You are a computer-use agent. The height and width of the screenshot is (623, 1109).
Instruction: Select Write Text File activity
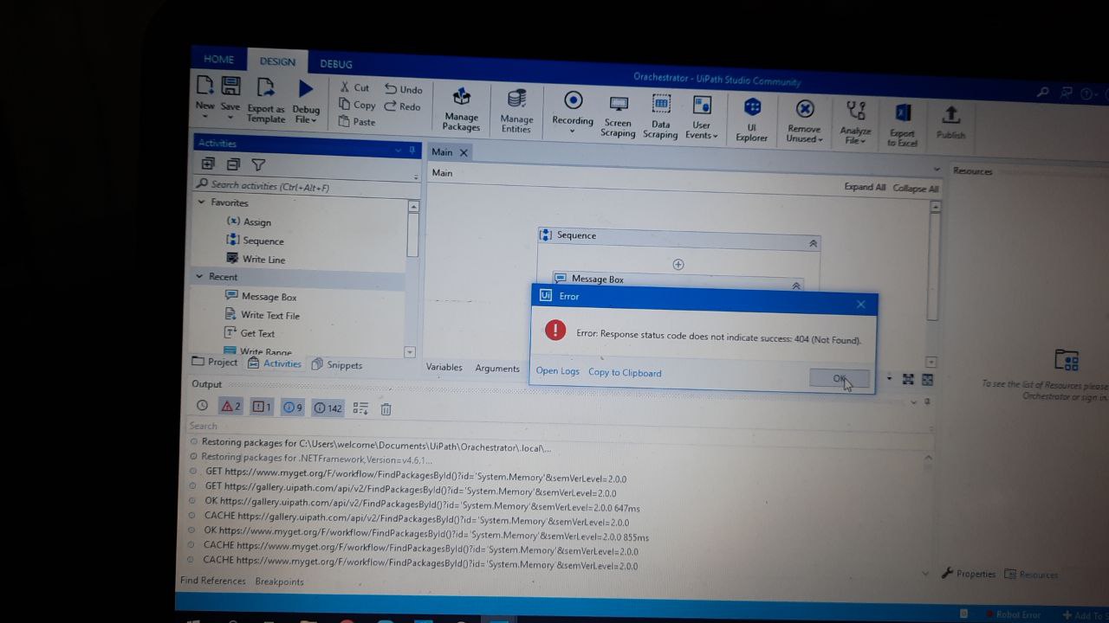tap(263, 315)
